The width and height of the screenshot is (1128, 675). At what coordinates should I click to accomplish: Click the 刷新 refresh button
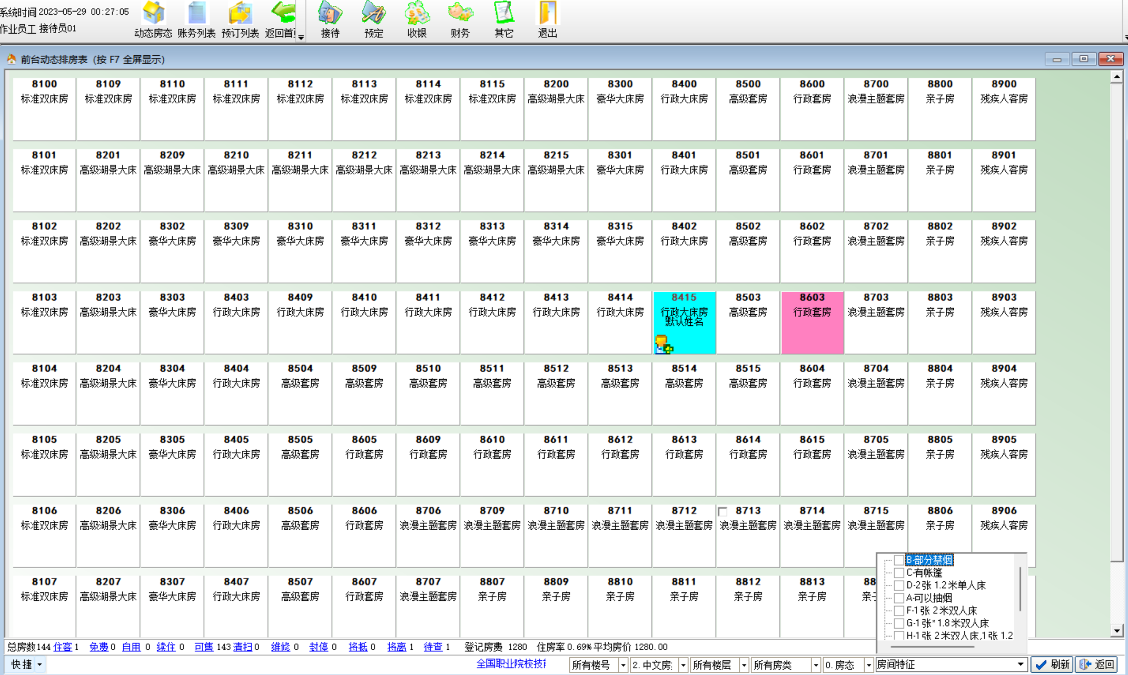coord(1052,665)
